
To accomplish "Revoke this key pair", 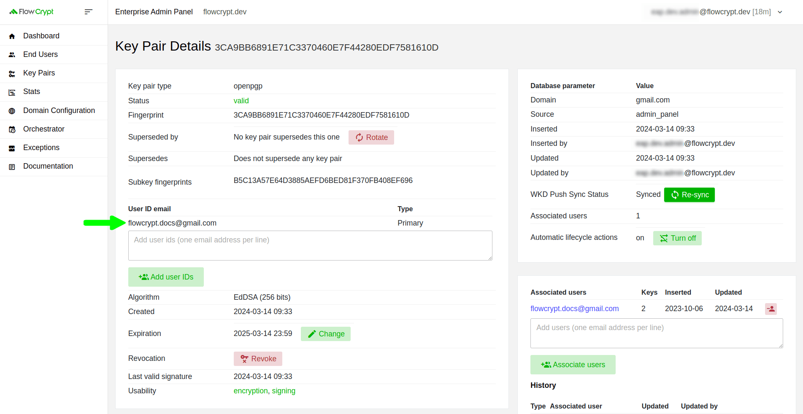I will (258, 359).
